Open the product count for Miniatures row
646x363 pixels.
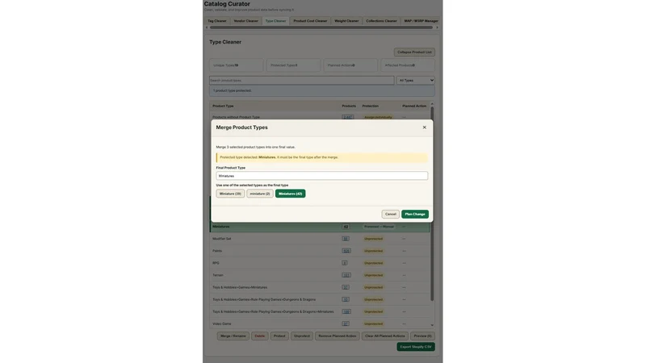(x=346, y=227)
